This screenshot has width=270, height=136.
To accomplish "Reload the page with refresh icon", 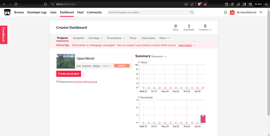I will click(x=16, y=4).
